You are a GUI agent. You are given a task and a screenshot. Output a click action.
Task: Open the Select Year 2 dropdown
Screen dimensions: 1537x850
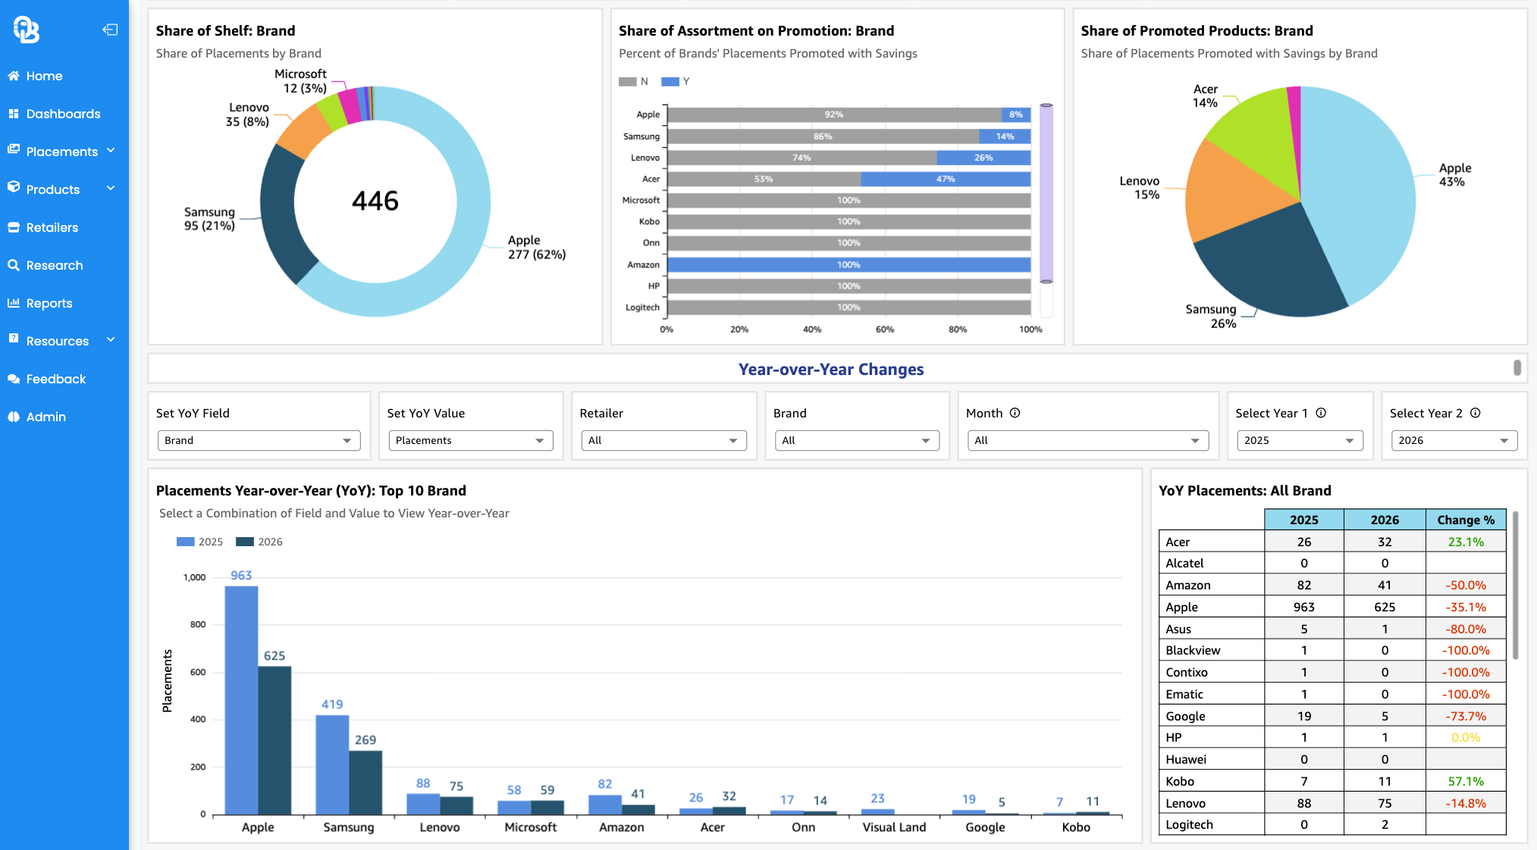pyautogui.click(x=1454, y=440)
